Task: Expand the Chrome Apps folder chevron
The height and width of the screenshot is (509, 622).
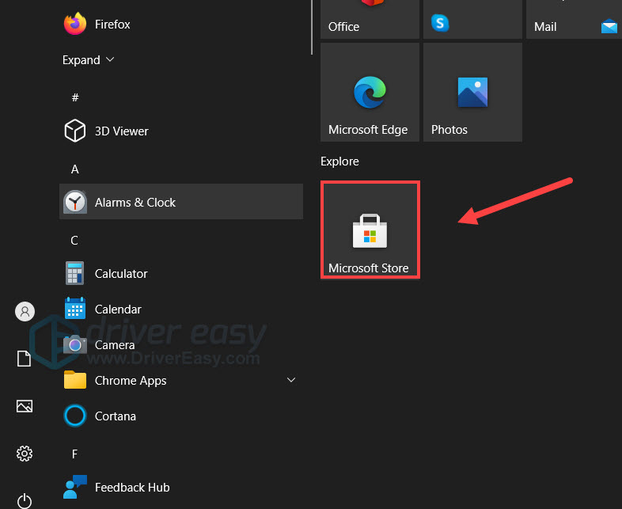Action: [x=290, y=381]
